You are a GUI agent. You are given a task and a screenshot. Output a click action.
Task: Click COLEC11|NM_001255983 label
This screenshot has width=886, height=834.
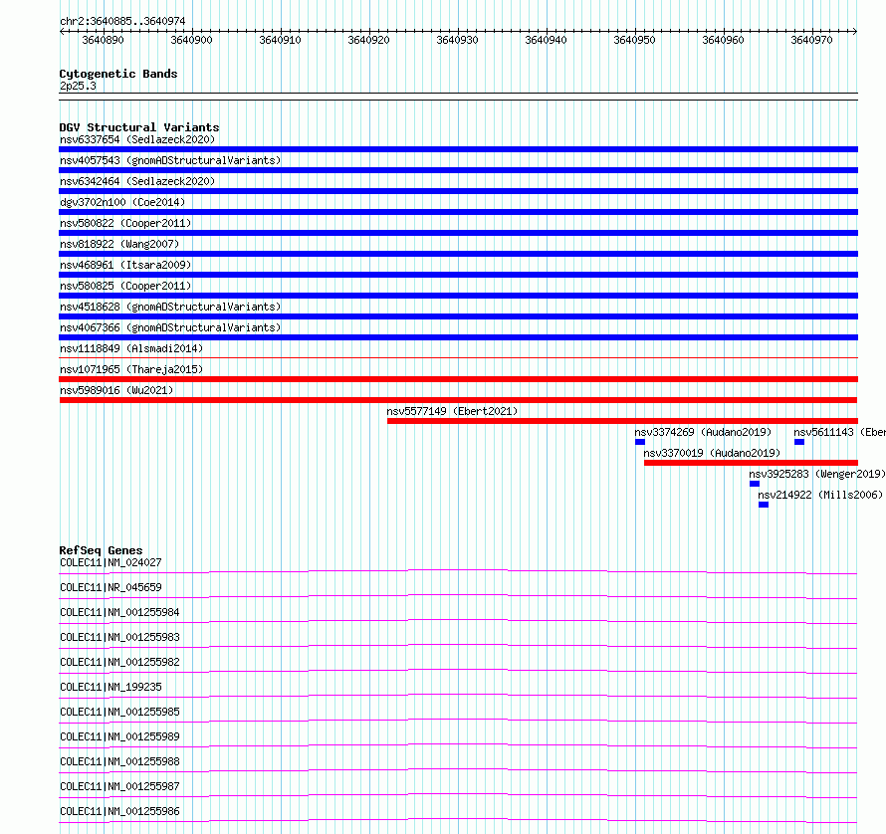click(119, 637)
